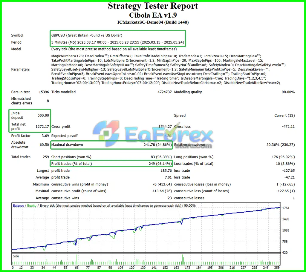Click the "Total trades" label

pos(21,157)
